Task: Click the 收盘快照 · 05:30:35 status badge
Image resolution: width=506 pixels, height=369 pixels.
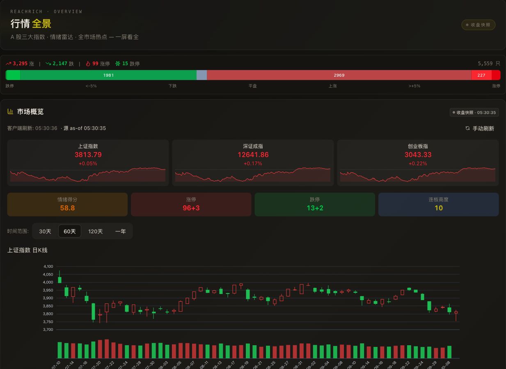Action: (474, 112)
